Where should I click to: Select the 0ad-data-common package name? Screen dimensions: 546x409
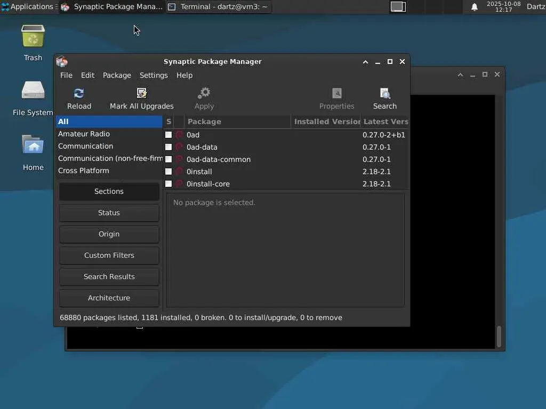(219, 159)
